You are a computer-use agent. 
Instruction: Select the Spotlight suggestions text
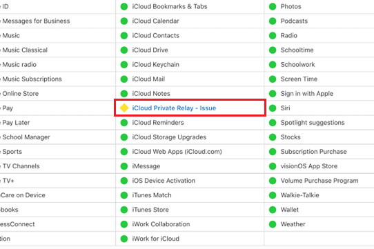313,123
